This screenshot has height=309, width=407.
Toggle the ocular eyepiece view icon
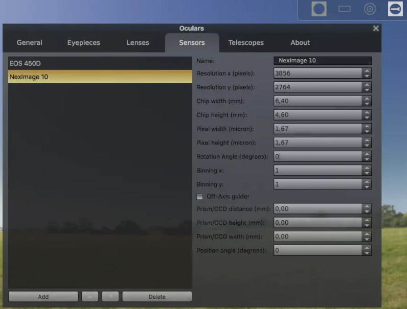(319, 9)
